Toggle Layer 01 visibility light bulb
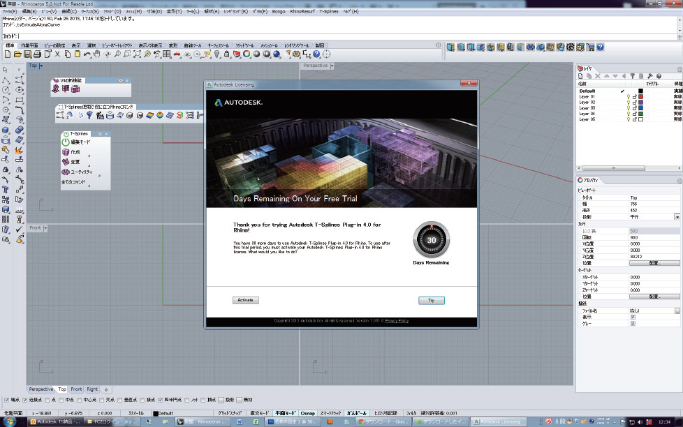 pyautogui.click(x=628, y=96)
